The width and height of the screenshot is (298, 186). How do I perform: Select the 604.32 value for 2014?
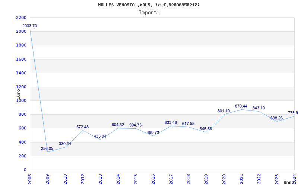118,125
